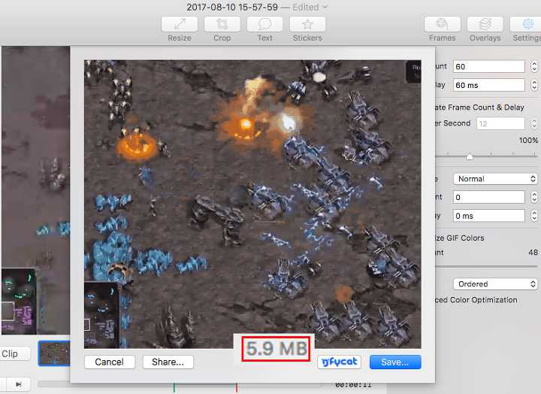Open the Settings panel
541x394 pixels.
click(526, 25)
